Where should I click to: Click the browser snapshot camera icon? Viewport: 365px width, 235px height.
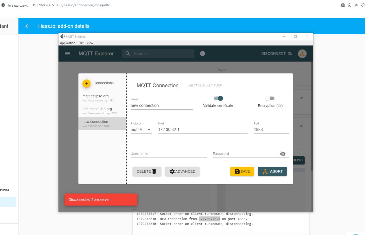click(x=343, y=5)
